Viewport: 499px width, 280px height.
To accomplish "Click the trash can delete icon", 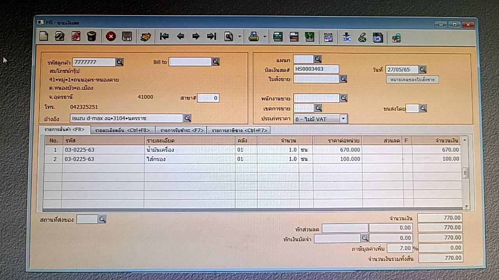I will tap(92, 37).
